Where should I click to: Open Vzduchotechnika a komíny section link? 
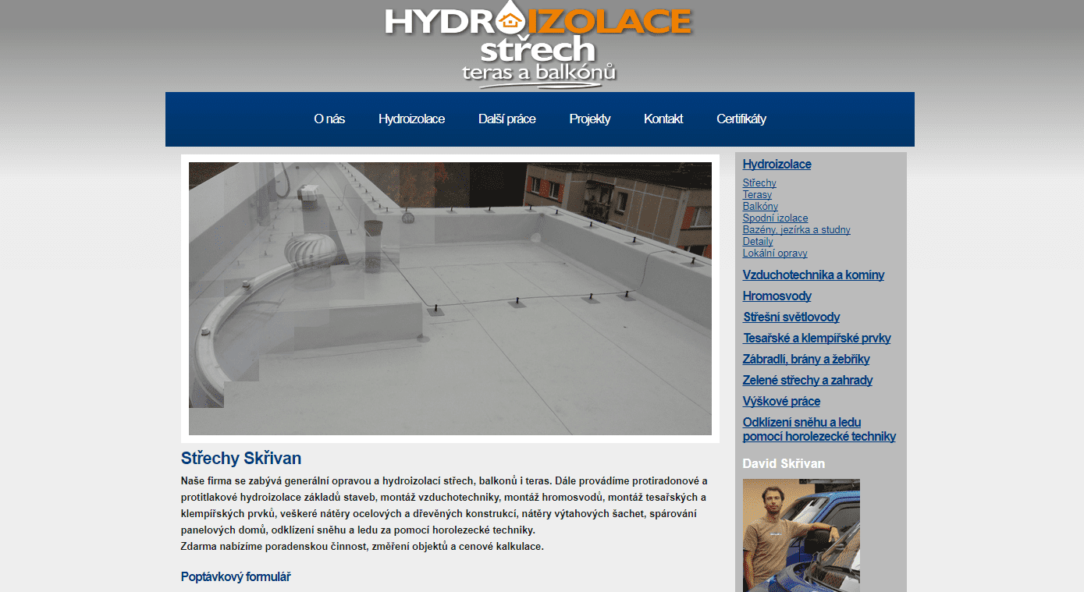[x=813, y=275]
